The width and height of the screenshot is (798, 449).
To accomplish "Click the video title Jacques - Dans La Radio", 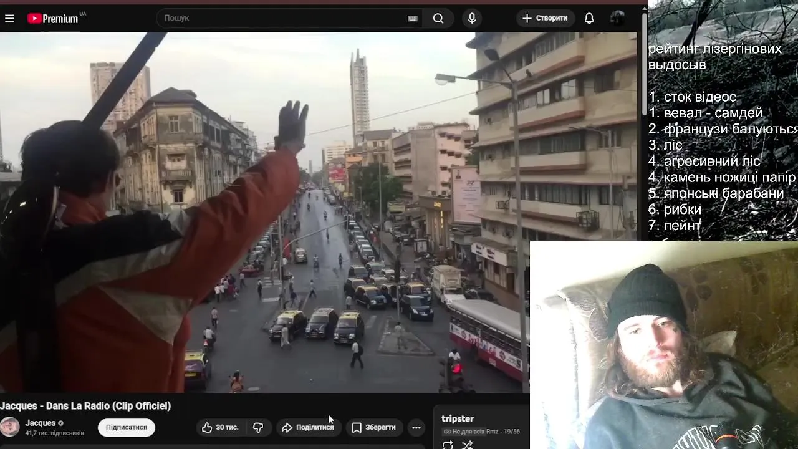I will coord(85,406).
